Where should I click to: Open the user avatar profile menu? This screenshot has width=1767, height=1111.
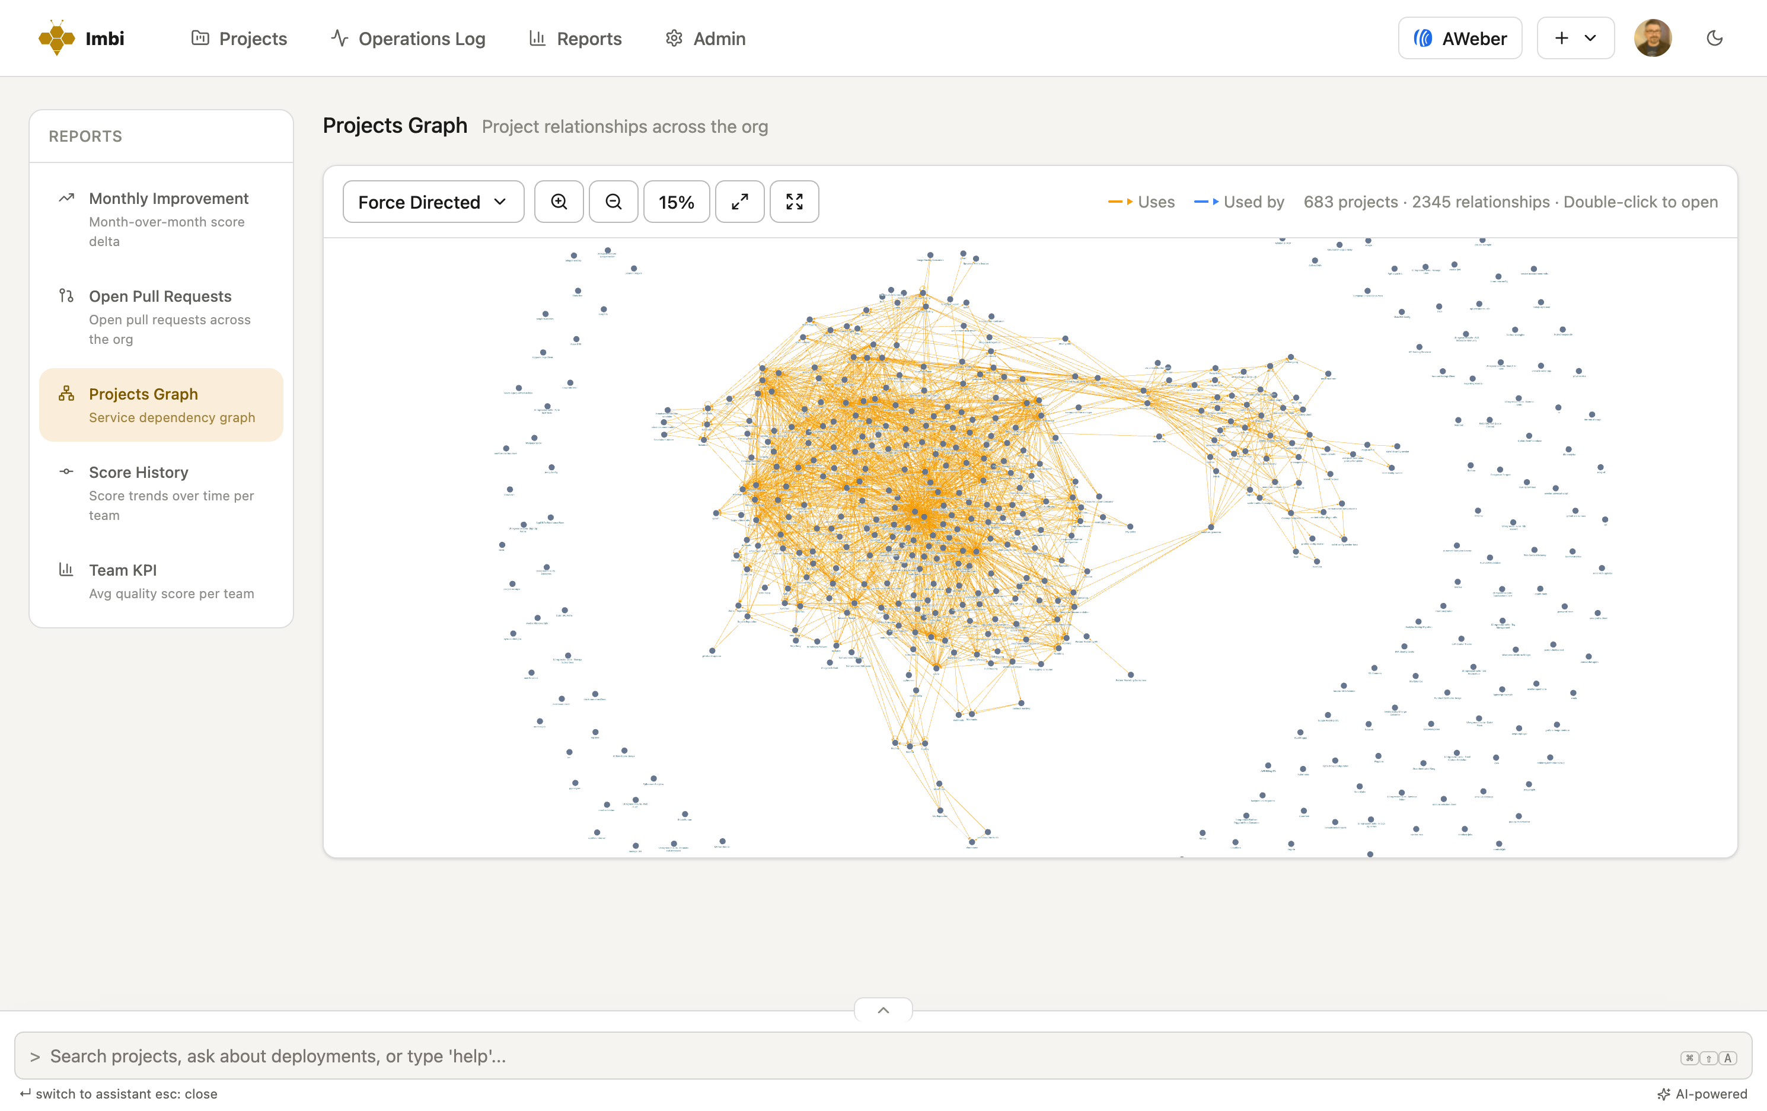point(1653,38)
